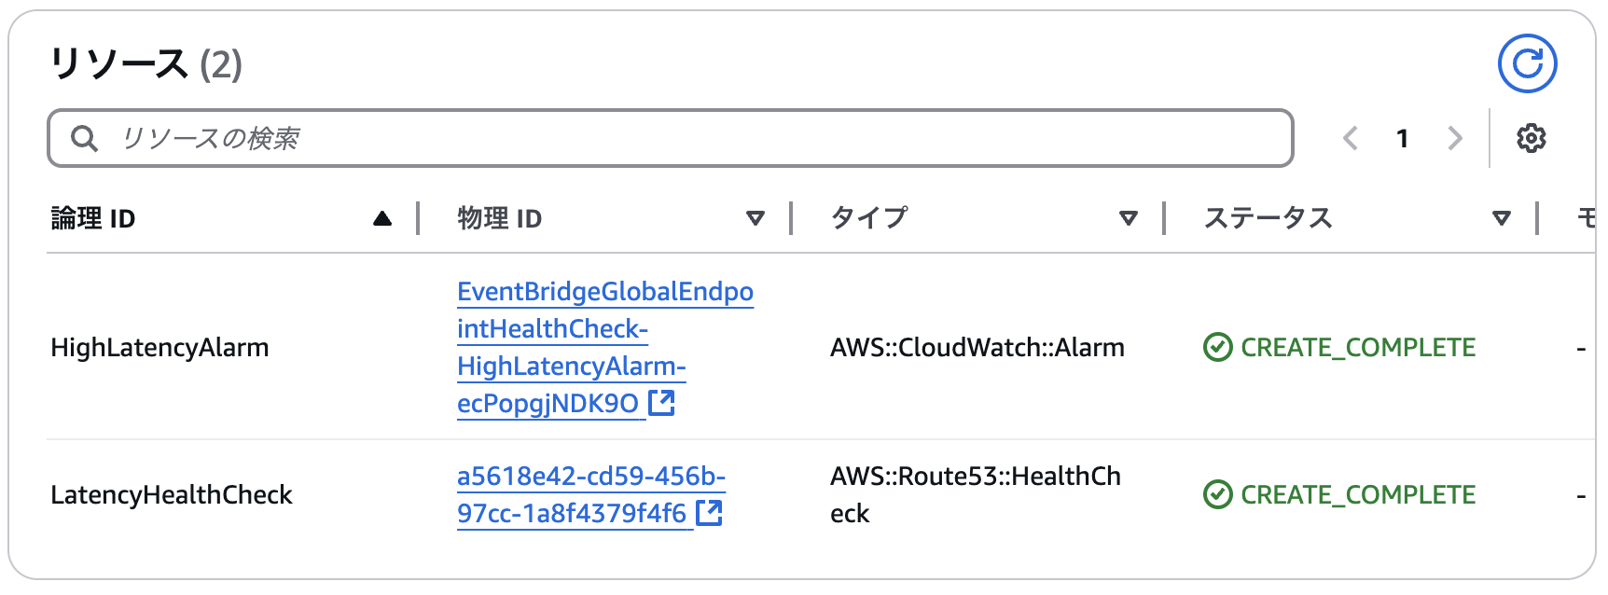Sort by 論理 ID ascending arrow
The width and height of the screenshot is (1608, 595).
pyautogui.click(x=382, y=219)
